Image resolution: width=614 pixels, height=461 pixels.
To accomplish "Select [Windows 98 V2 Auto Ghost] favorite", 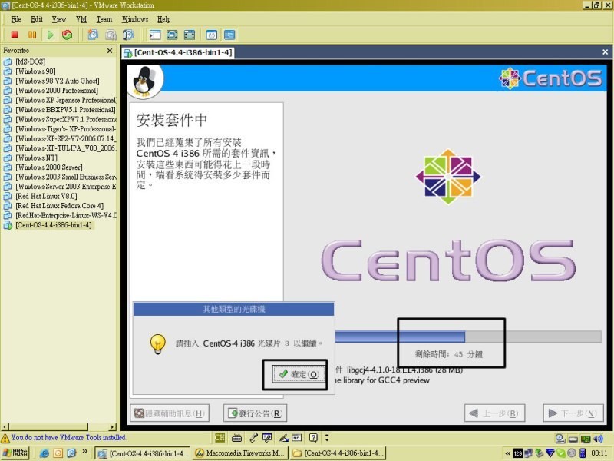I will 57,81.
